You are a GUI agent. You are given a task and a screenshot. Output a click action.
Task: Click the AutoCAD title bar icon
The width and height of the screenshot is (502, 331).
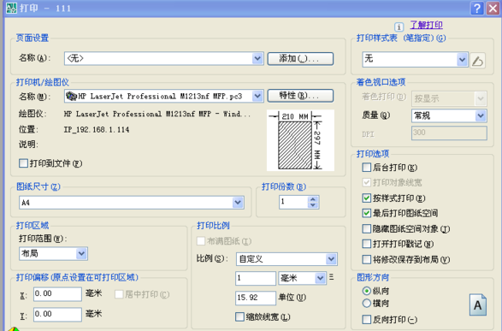tap(11, 8)
